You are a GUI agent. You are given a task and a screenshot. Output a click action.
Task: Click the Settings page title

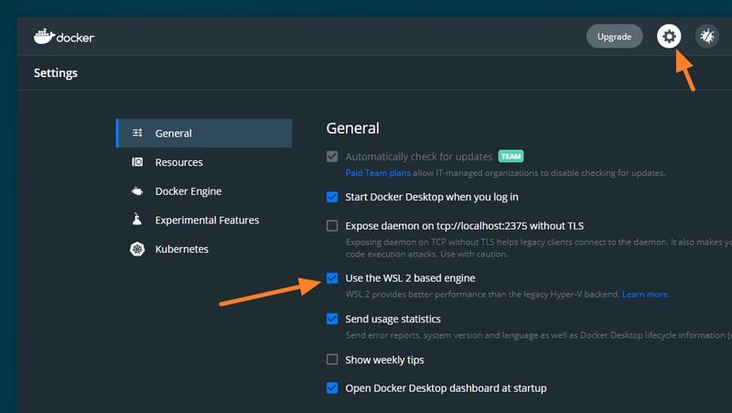coord(56,73)
